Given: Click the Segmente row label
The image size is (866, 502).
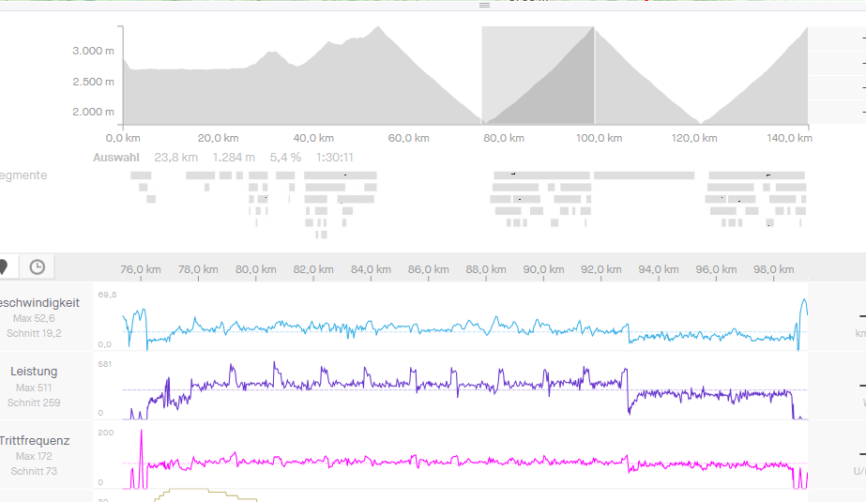Looking at the screenshot, I should [x=23, y=175].
